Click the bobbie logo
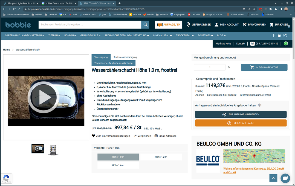Image resolution: width=295 pixels, height=186 pixels. pos(18,25)
